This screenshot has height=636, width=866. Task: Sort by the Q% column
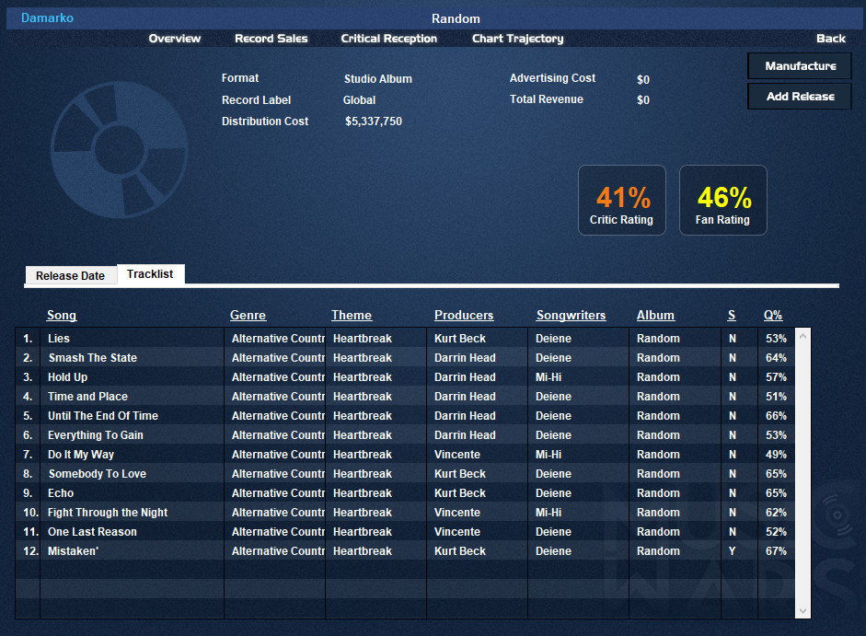click(772, 315)
